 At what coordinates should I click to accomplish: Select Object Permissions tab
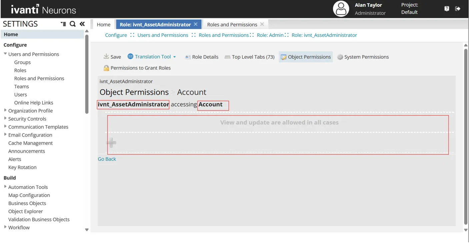pos(306,57)
